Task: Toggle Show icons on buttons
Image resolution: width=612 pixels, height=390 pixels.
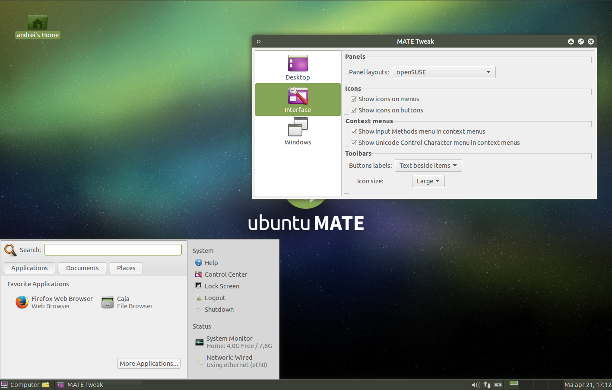Action: point(353,110)
